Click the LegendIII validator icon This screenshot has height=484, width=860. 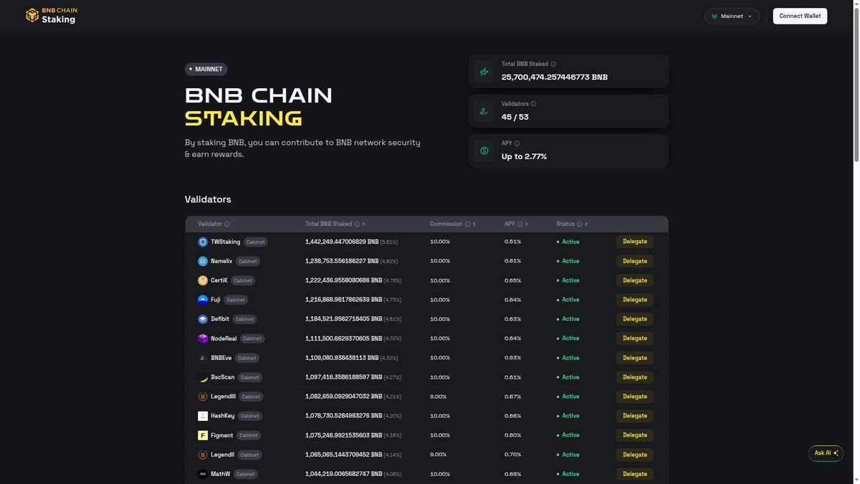(x=203, y=397)
